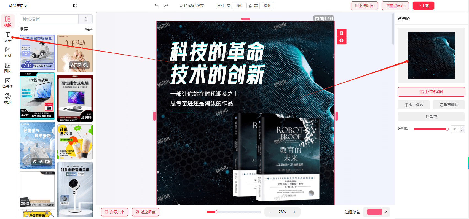Screen dimensions: 469x219
Task: Focus the 搜索模板 search box
Action: tap(49, 19)
